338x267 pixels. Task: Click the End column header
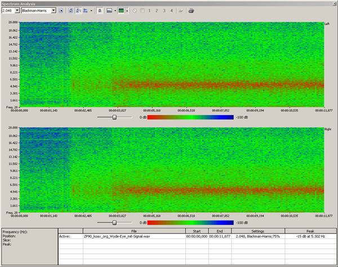220,231
